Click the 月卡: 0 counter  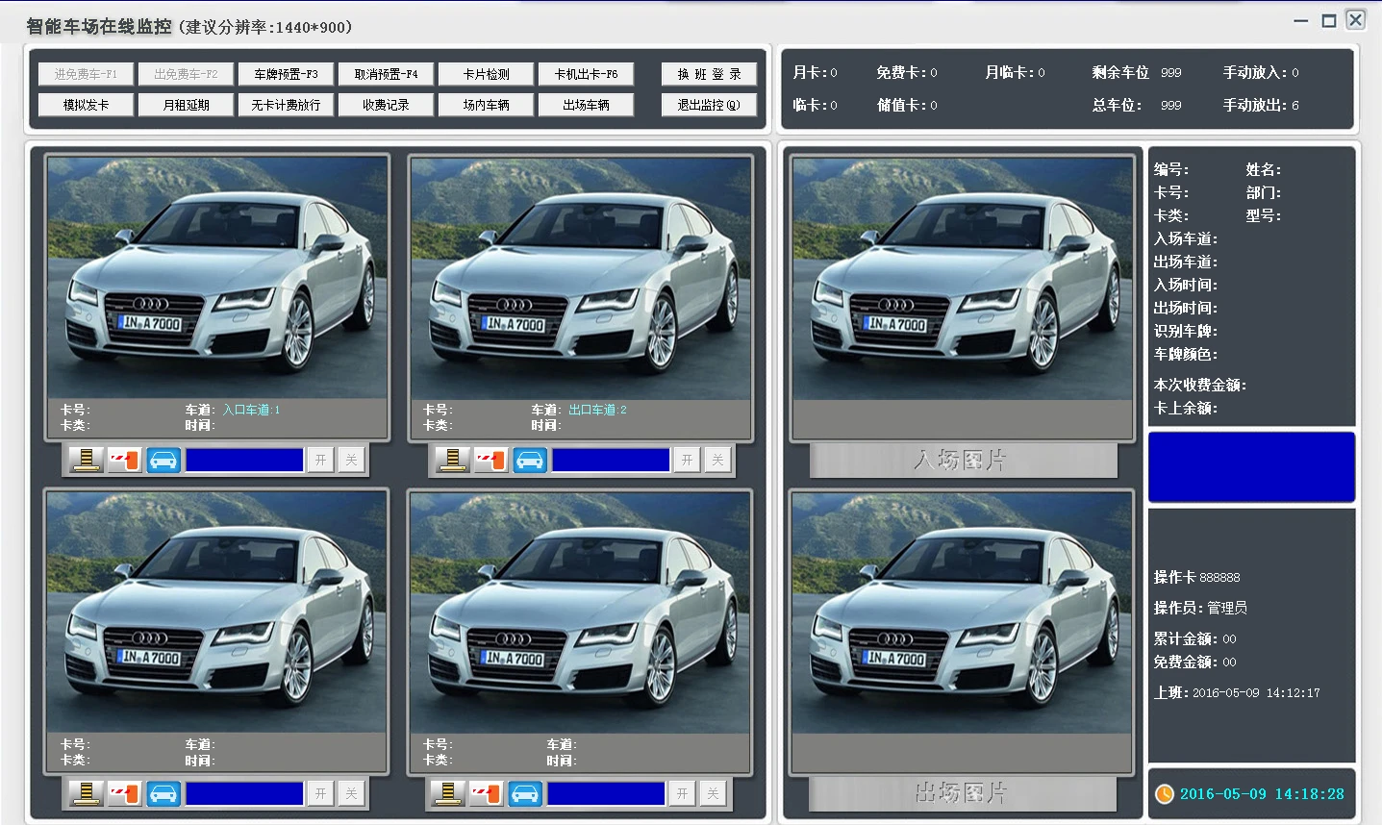815,72
